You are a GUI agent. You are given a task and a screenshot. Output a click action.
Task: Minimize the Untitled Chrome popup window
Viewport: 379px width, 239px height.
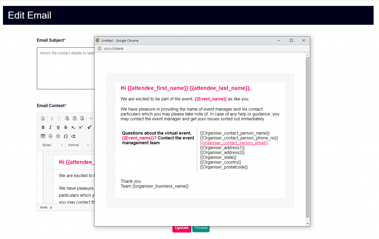[279, 40]
